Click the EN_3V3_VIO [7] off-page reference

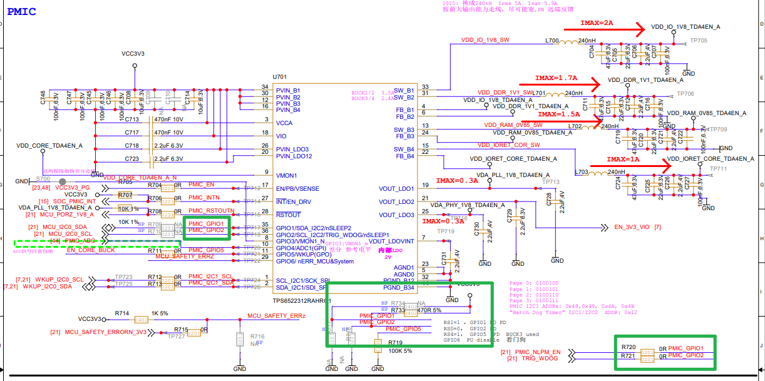coord(637,226)
